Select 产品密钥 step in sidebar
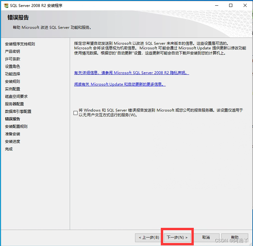Viewport: 253px width, 246px height. click(x=12, y=51)
